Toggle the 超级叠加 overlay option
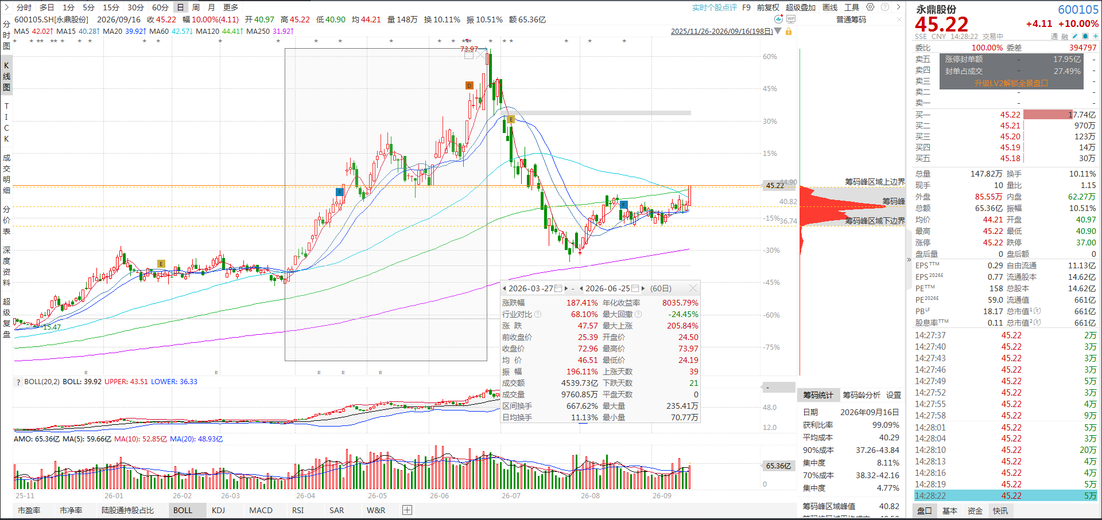Image resolution: width=1102 pixels, height=520 pixels. click(x=800, y=7)
